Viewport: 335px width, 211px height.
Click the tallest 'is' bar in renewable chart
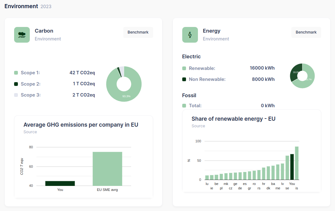click(296, 163)
